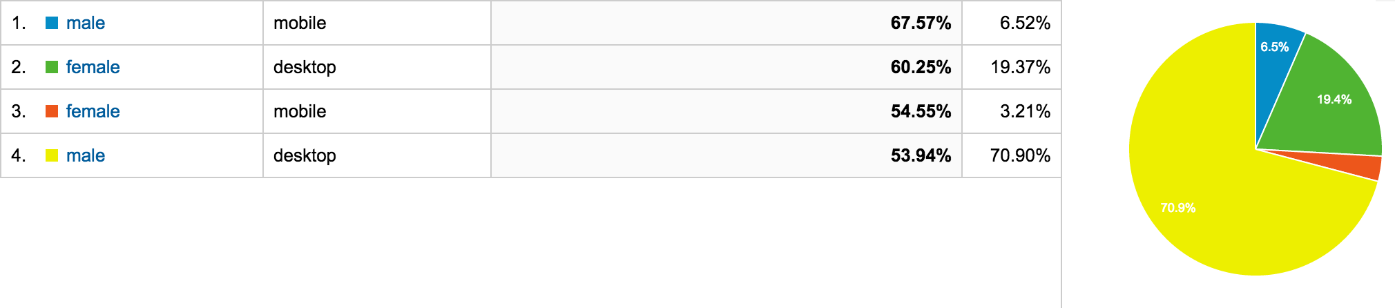Open the female link in row 2

(93, 67)
